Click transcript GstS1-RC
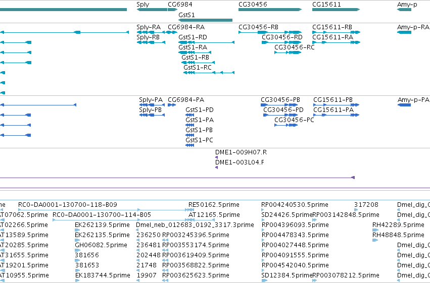The image size is (430, 283). tap(198, 68)
